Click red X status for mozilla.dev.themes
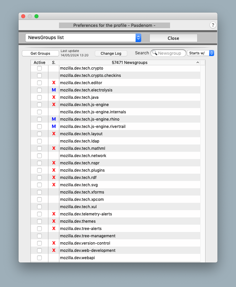This screenshot has width=236, height=287. click(54, 221)
